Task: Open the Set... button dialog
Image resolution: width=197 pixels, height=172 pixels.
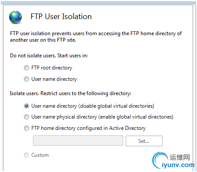Action: [144, 141]
